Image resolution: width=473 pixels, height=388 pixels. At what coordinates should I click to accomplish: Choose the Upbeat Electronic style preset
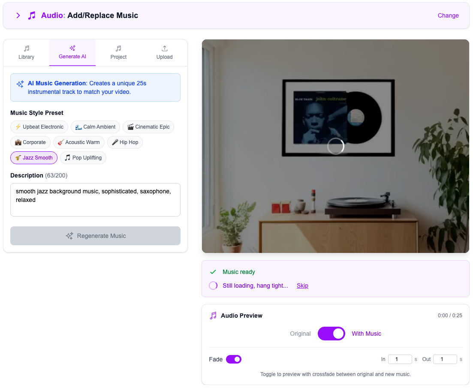(x=39, y=127)
